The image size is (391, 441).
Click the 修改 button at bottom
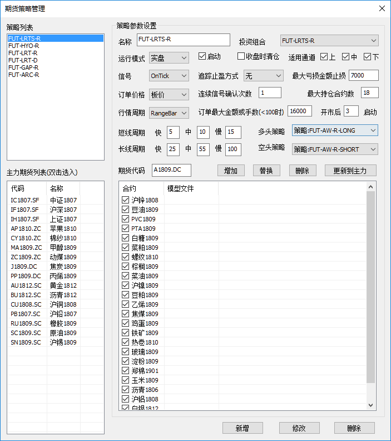299,428
